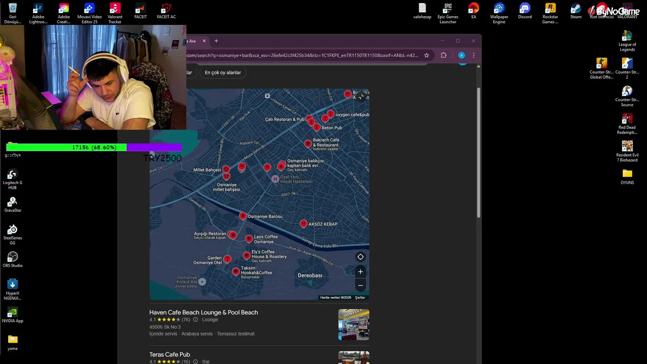Select Laos Coffee Osmaniye pin
This screenshot has width=647, height=364.
point(249,239)
